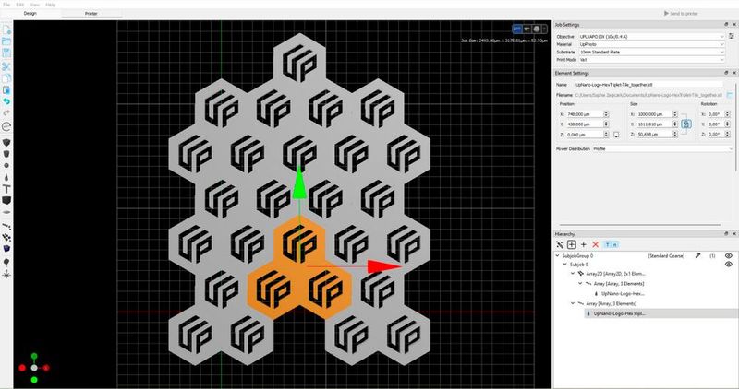Open a file using the folder icon
Viewport: 739px width, 389px height.
[6, 41]
